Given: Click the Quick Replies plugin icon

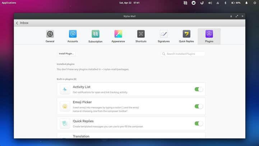Looking at the screenshot, I should coord(65,123).
